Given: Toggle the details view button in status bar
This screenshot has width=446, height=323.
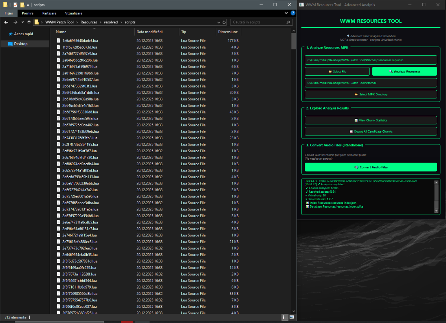Looking at the screenshot, I should coord(285,317).
